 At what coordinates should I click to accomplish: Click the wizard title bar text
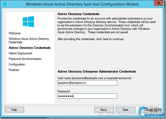pyautogui.click(x=82, y=4)
